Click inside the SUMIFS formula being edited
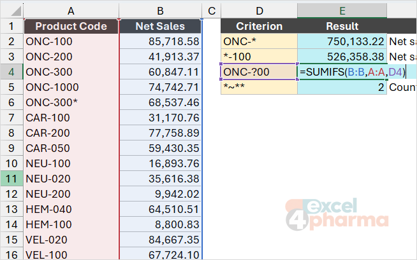Image resolution: width=417 pixels, height=260 pixels. tap(353, 72)
